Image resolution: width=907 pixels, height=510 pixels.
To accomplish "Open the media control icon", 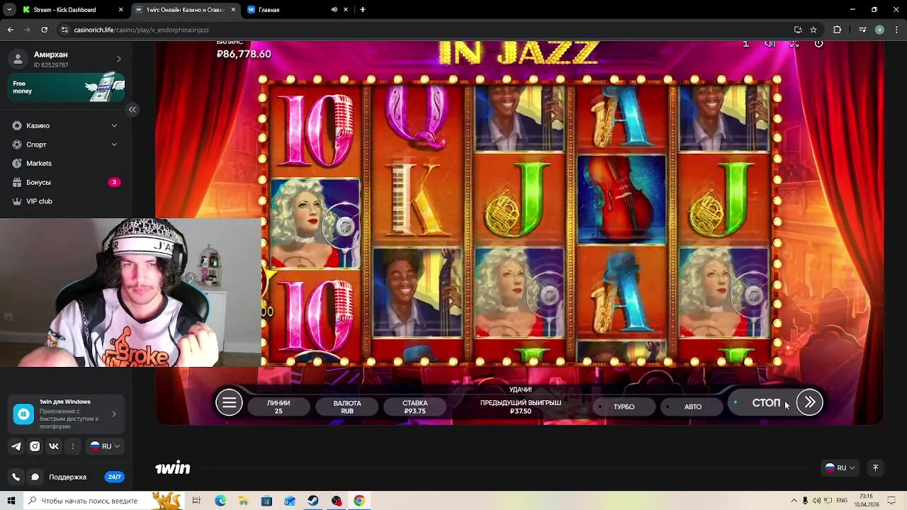I will 862,30.
